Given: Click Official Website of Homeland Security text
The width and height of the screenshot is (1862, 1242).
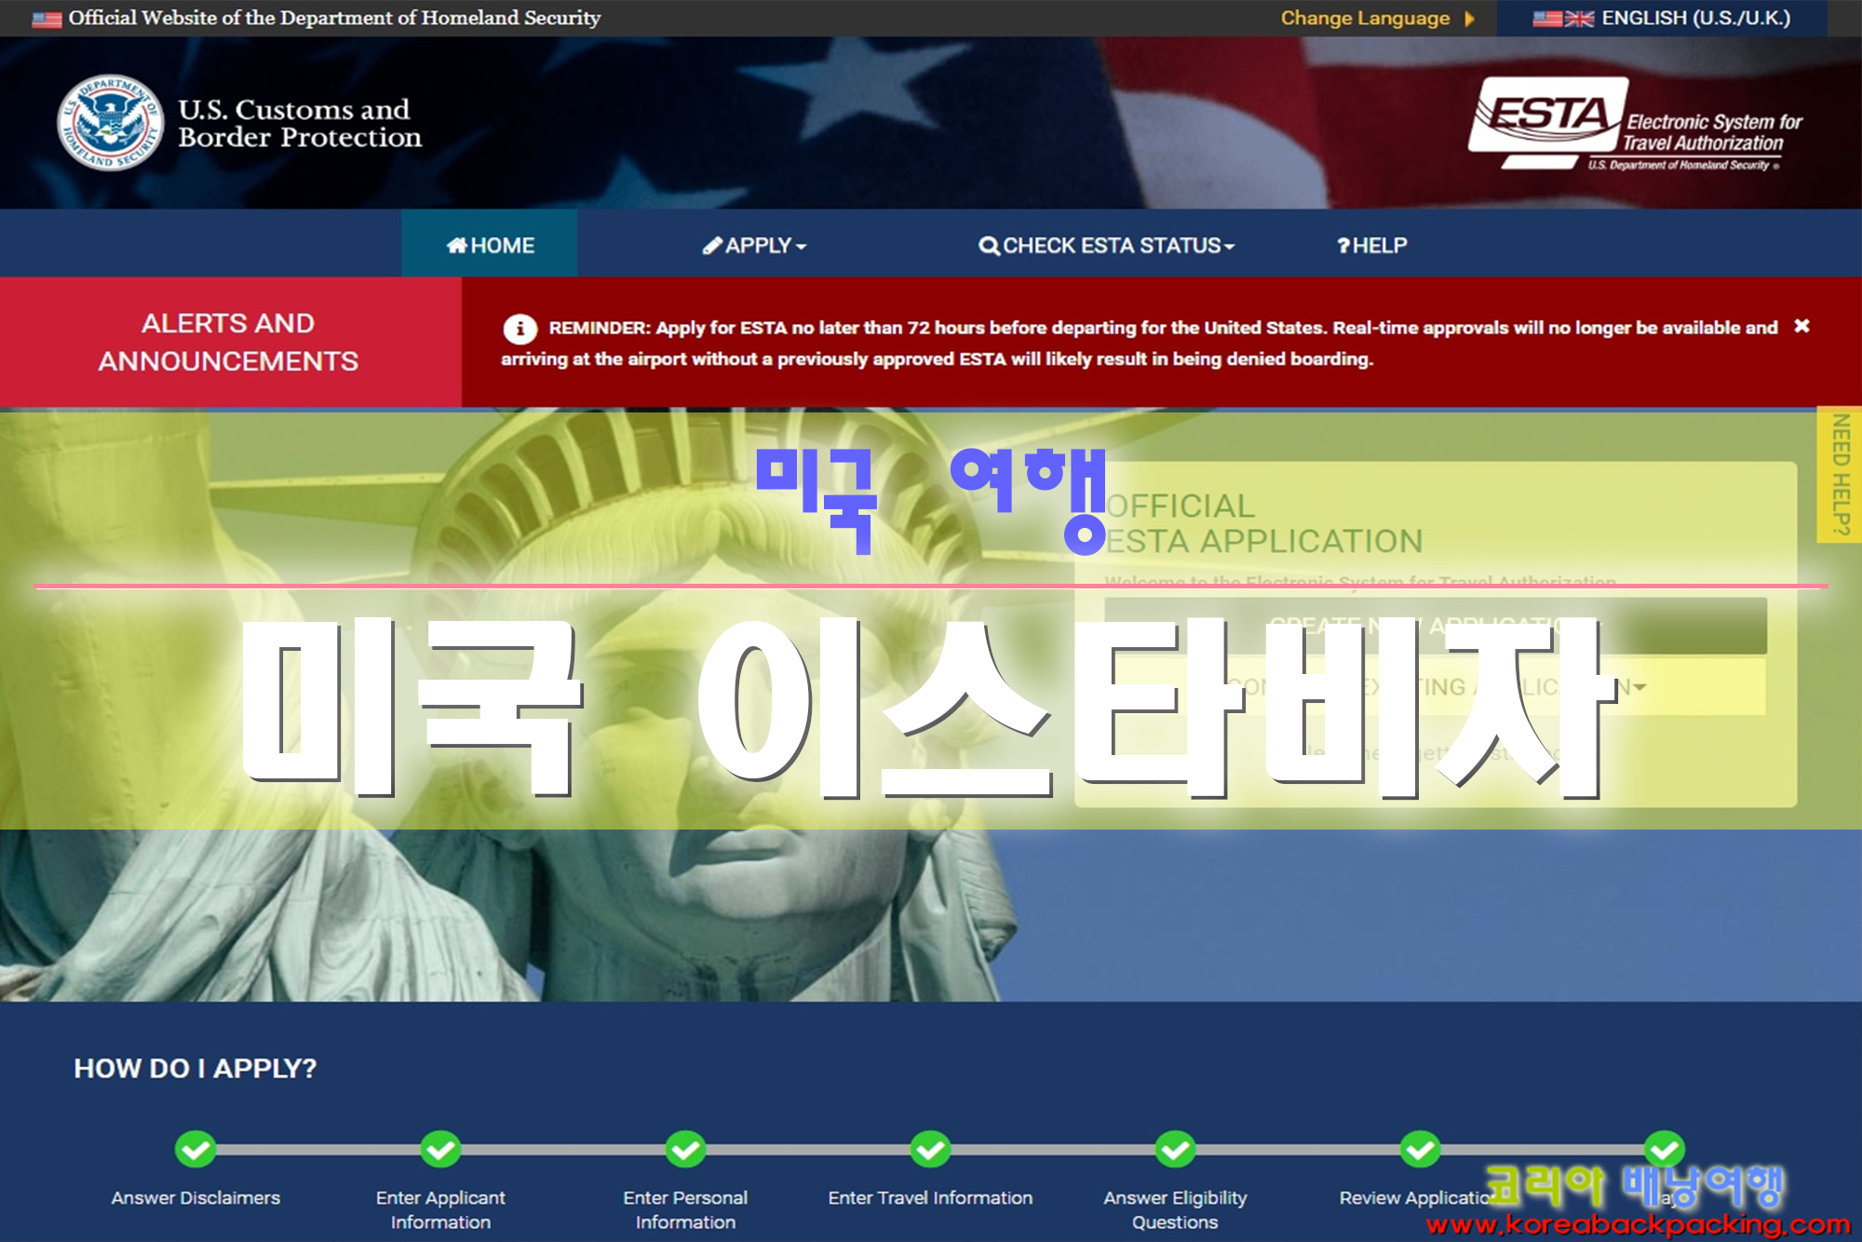Looking at the screenshot, I should tap(334, 18).
